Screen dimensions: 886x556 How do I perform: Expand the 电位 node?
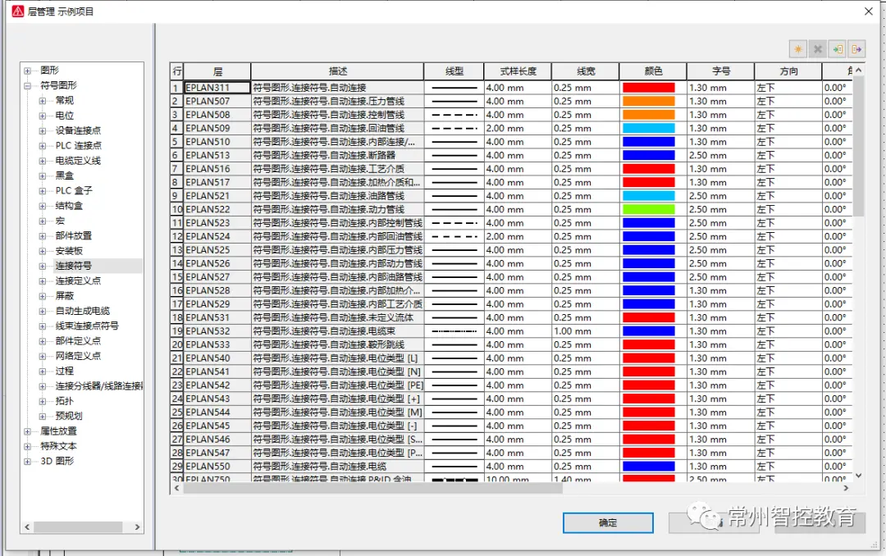coord(43,116)
